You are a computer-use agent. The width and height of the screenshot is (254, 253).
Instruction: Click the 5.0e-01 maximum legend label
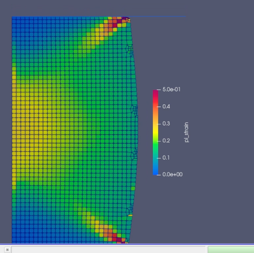pos(171,90)
